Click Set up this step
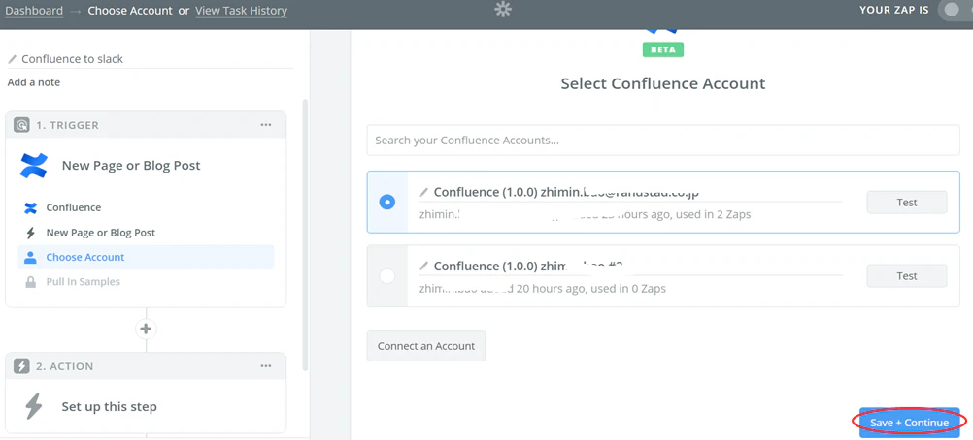 click(x=109, y=407)
